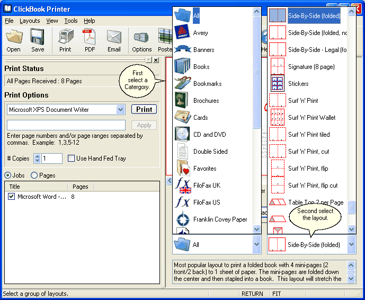Select the Cards category icon
Screen dimensions: 365x300
(x=183, y=117)
